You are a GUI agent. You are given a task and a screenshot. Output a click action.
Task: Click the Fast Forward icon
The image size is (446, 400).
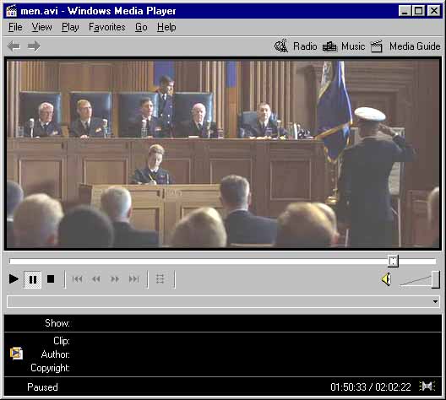115,279
